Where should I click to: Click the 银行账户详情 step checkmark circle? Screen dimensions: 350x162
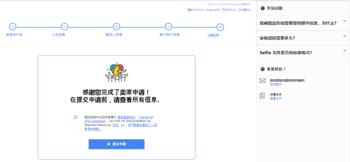click(168, 27)
